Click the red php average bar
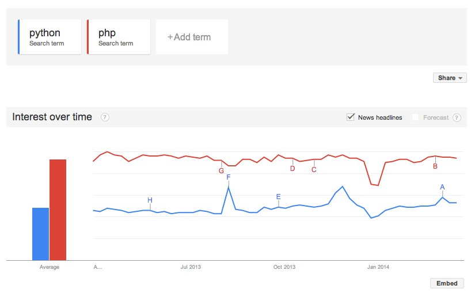The image size is (471, 293). click(58, 210)
